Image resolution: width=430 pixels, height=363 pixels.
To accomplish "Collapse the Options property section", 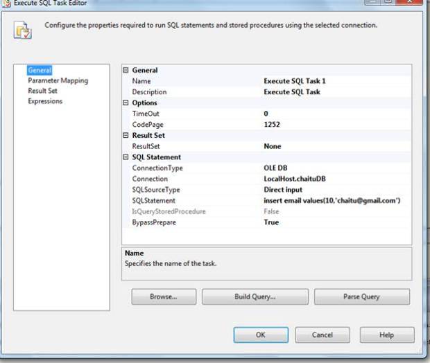I will (x=126, y=103).
